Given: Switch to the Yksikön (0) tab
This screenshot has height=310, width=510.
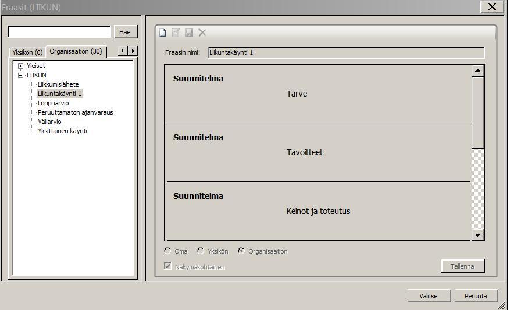Looking at the screenshot, I should point(28,52).
